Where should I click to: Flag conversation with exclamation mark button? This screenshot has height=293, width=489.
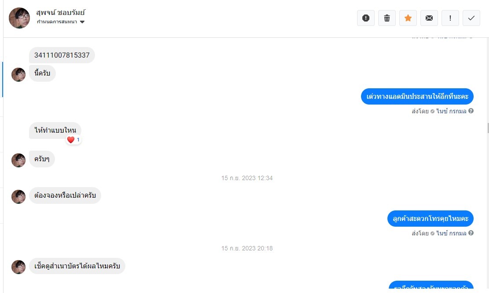450,18
